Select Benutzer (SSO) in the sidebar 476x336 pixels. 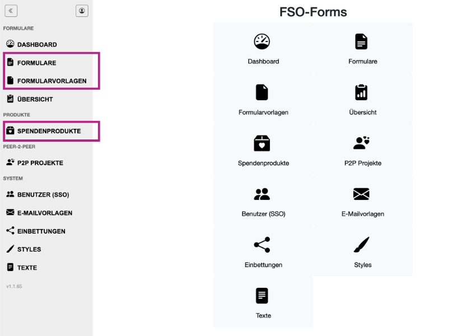point(40,194)
